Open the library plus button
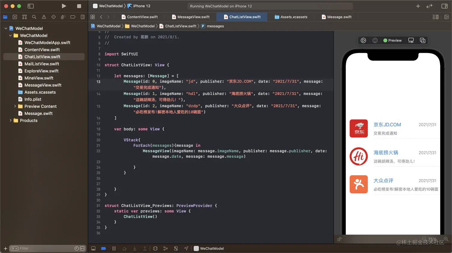452x253 pixels. pos(418,6)
